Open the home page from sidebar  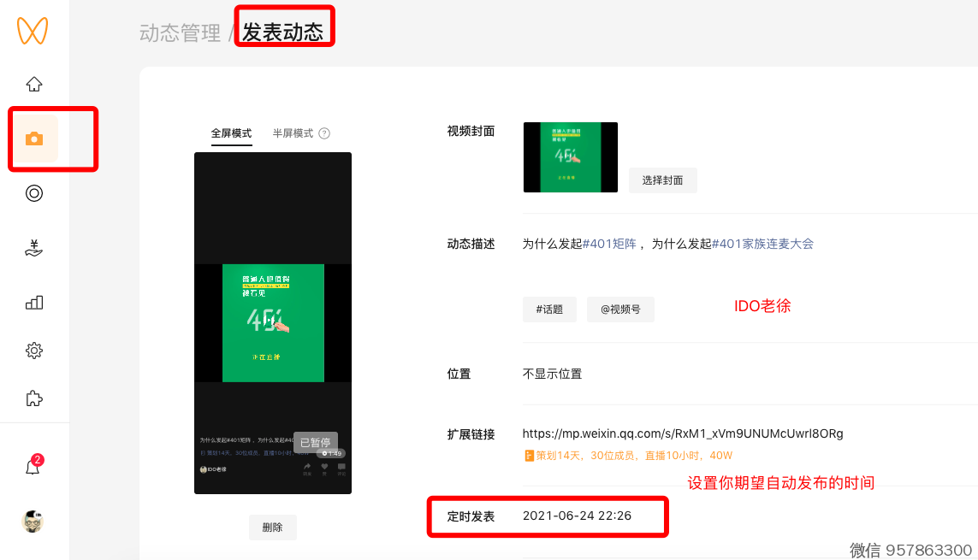pos(34,84)
